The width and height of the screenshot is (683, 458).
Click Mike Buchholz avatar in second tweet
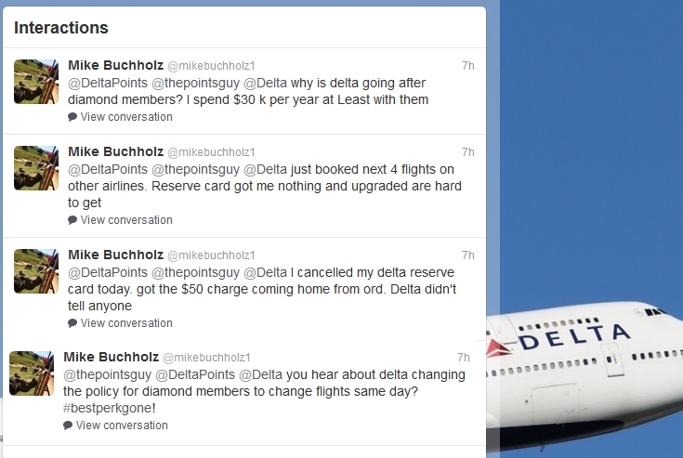pos(36,168)
